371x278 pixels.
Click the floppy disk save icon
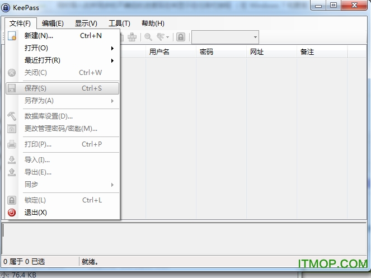pyautogui.click(x=12, y=88)
